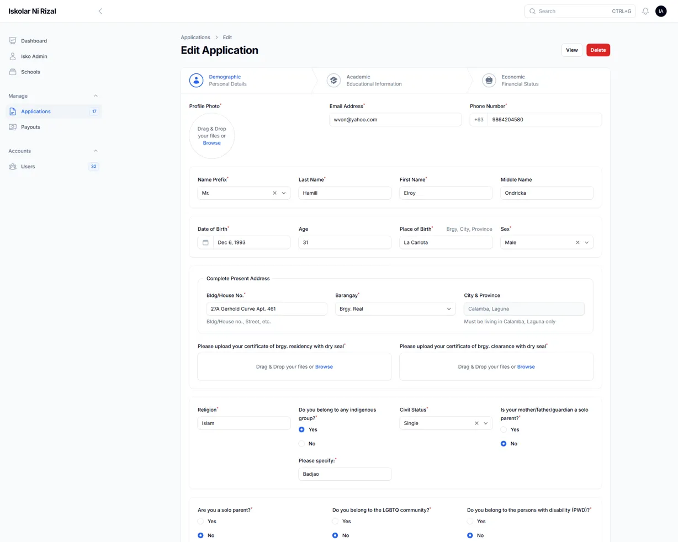Collapse the Accounts sidebar group
The image size is (678, 542).
96,151
